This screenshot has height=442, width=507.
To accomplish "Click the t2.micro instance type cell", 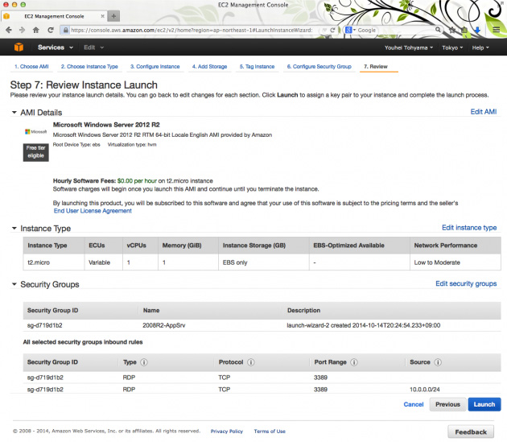I will point(54,262).
